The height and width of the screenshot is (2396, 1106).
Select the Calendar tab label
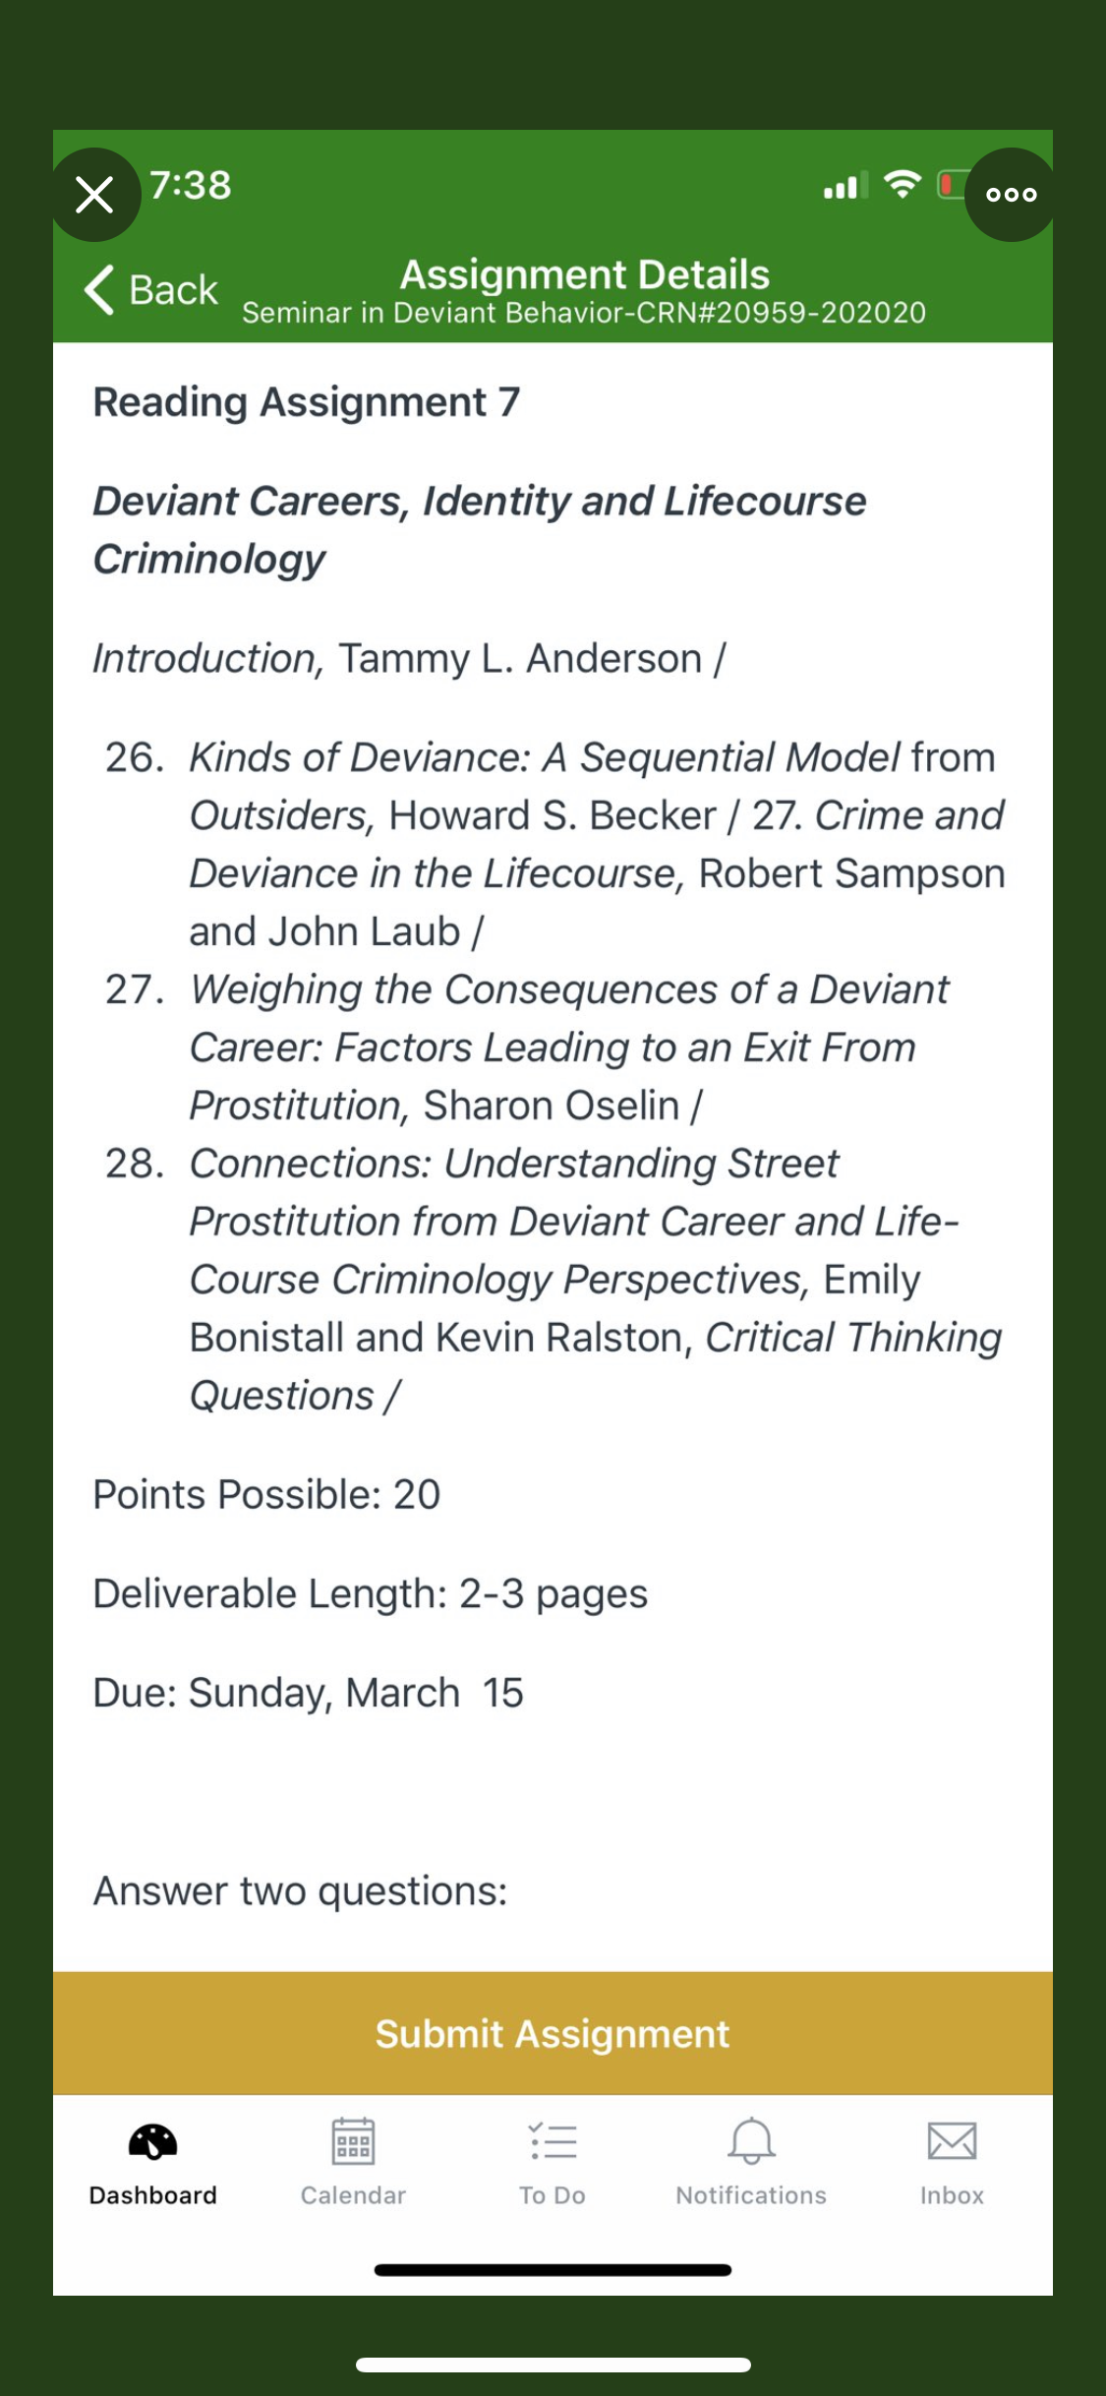tap(353, 2195)
